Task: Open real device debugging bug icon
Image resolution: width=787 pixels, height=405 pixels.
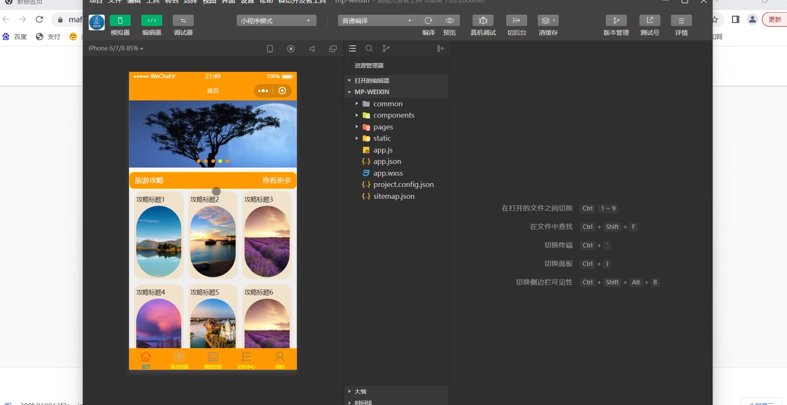Action: point(483,21)
